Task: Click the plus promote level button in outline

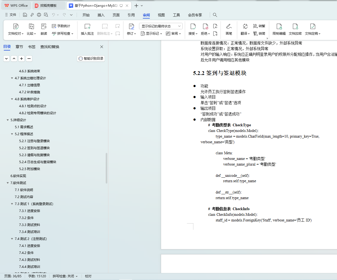Action: point(22,59)
